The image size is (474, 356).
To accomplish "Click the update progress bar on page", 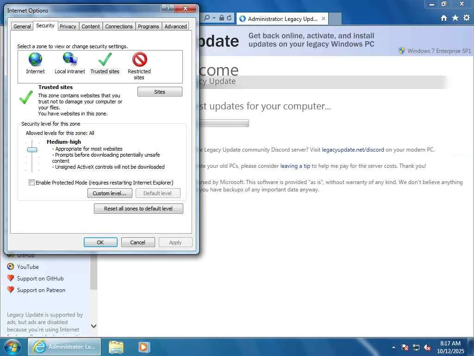I will tap(224, 123).
